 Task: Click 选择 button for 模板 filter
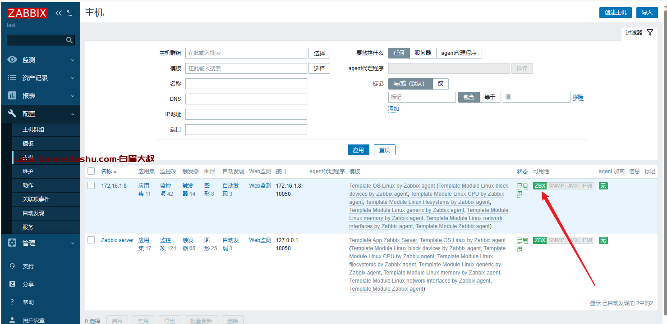(319, 68)
